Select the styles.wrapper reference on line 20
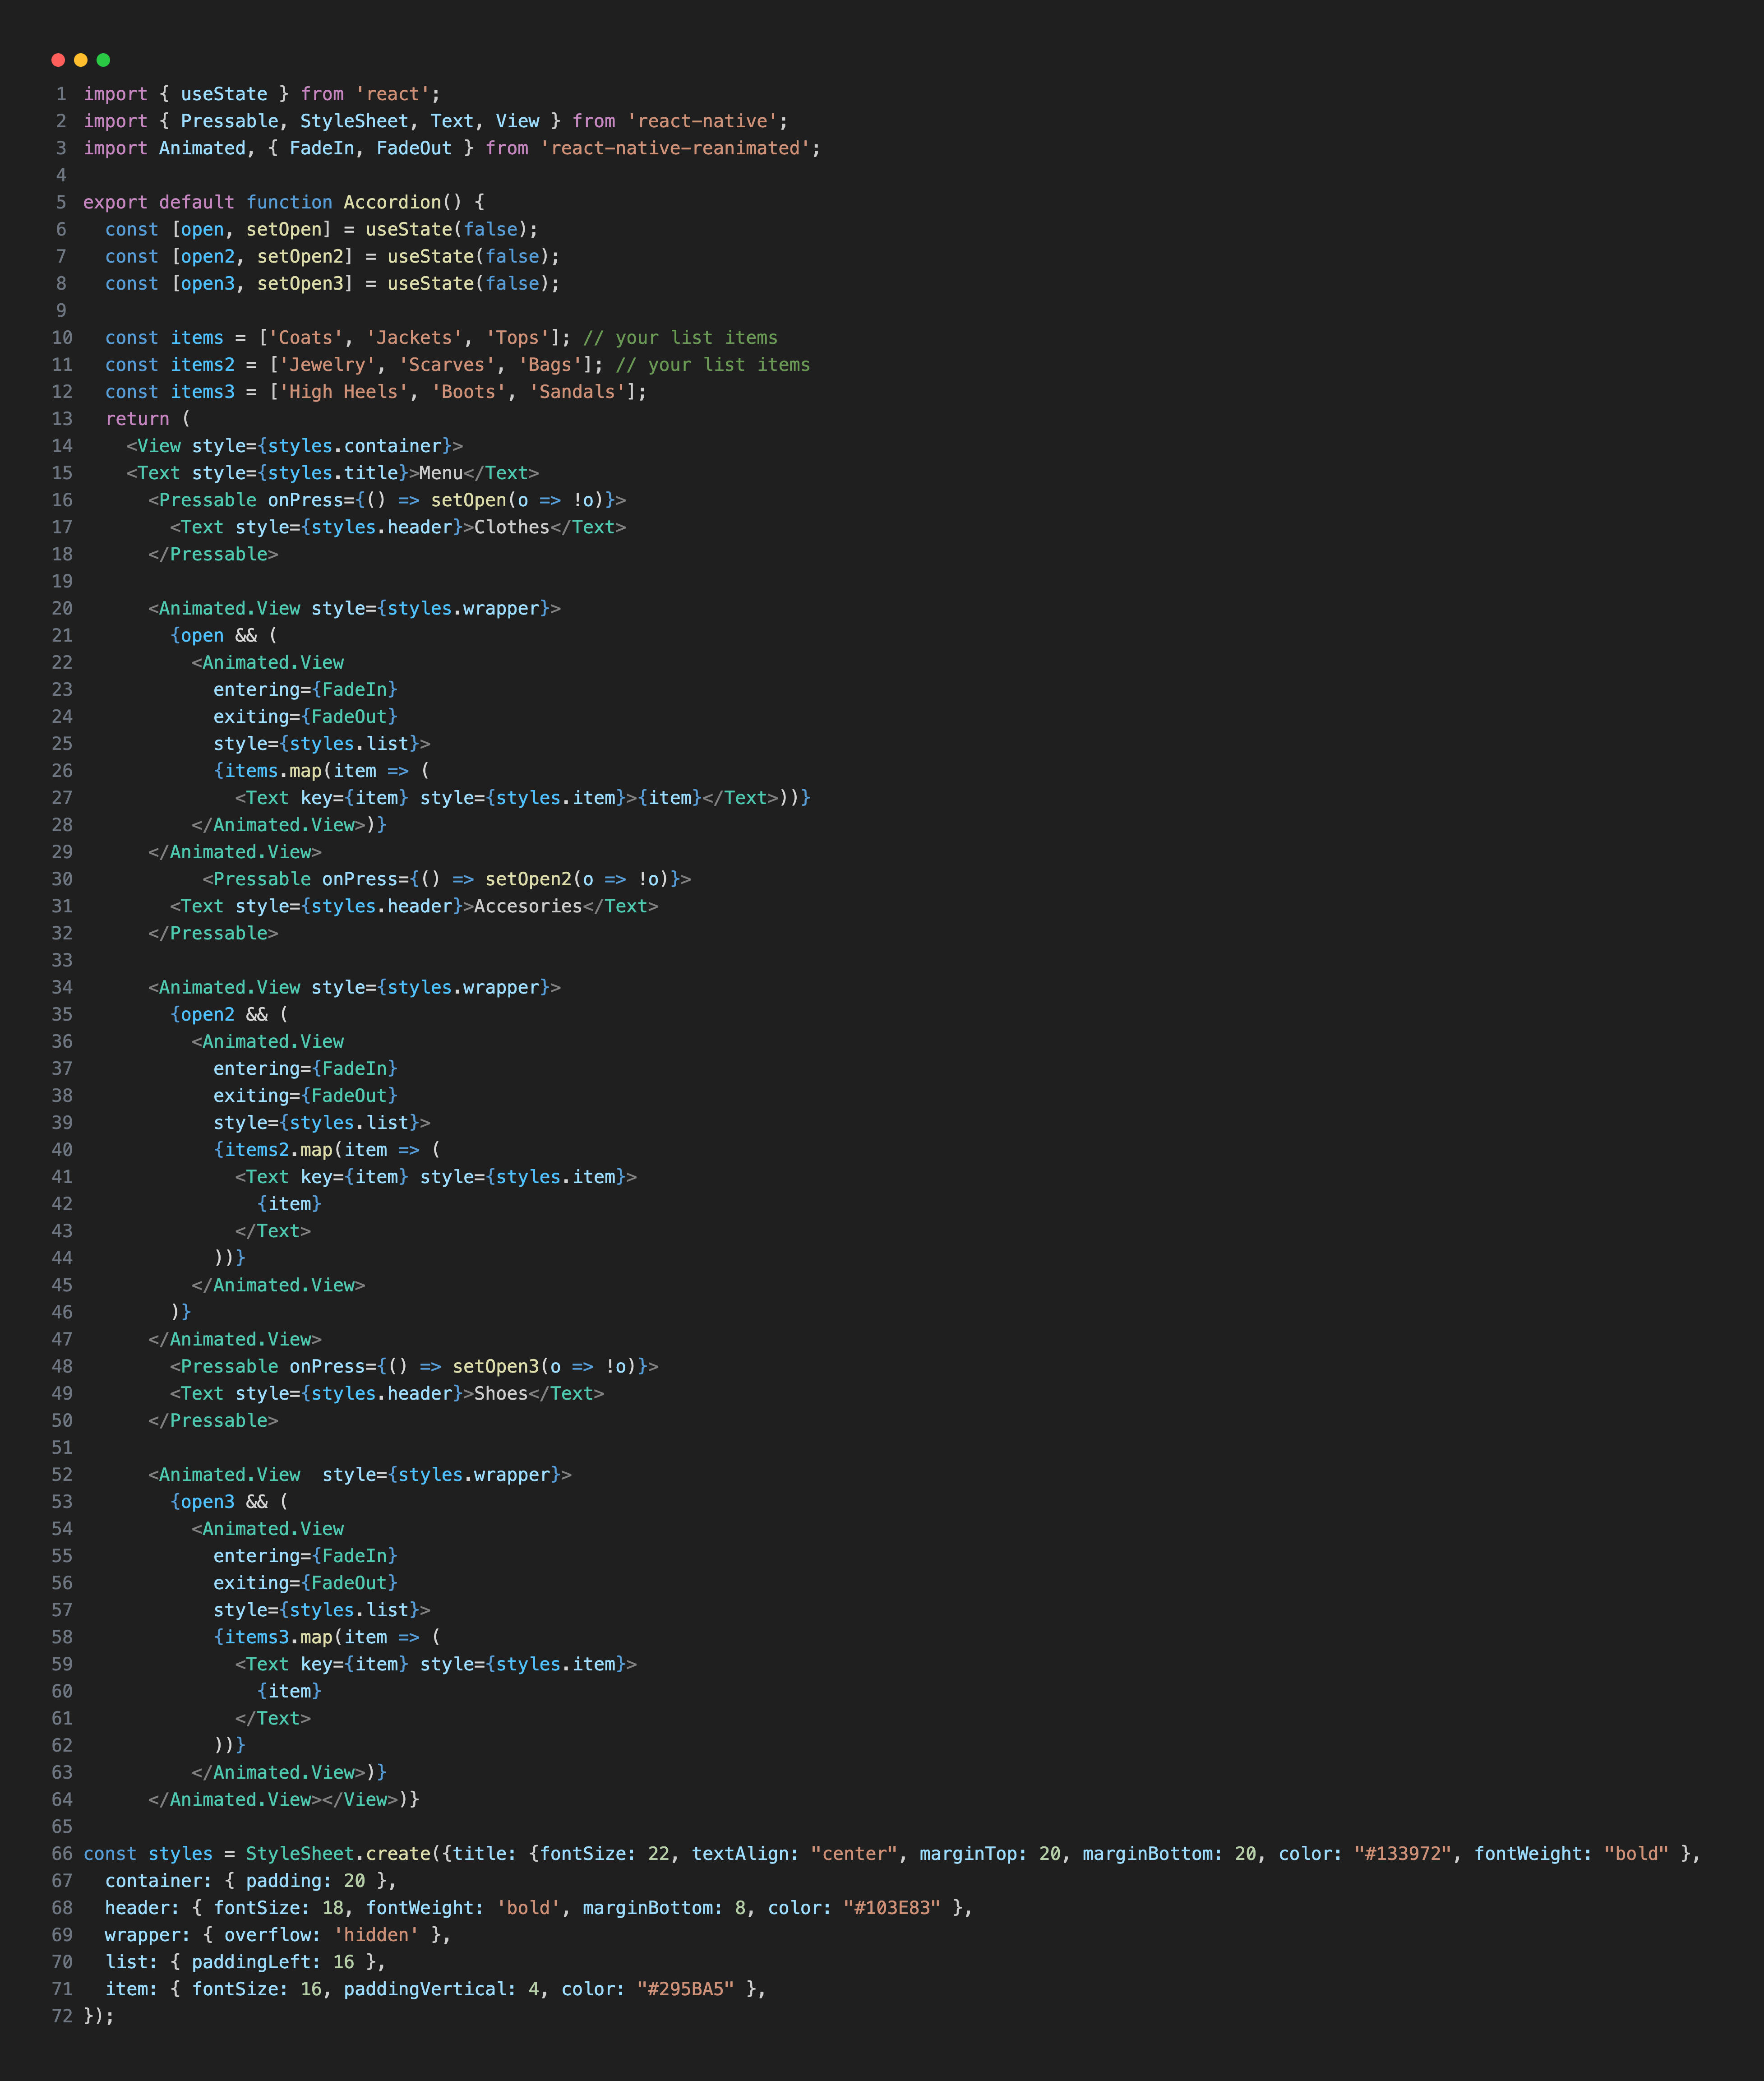 [462, 608]
